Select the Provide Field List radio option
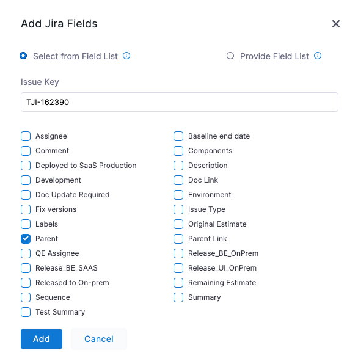The height and width of the screenshot is (353, 358). 230,56
